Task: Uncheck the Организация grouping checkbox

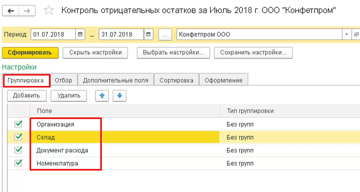Action: point(19,124)
